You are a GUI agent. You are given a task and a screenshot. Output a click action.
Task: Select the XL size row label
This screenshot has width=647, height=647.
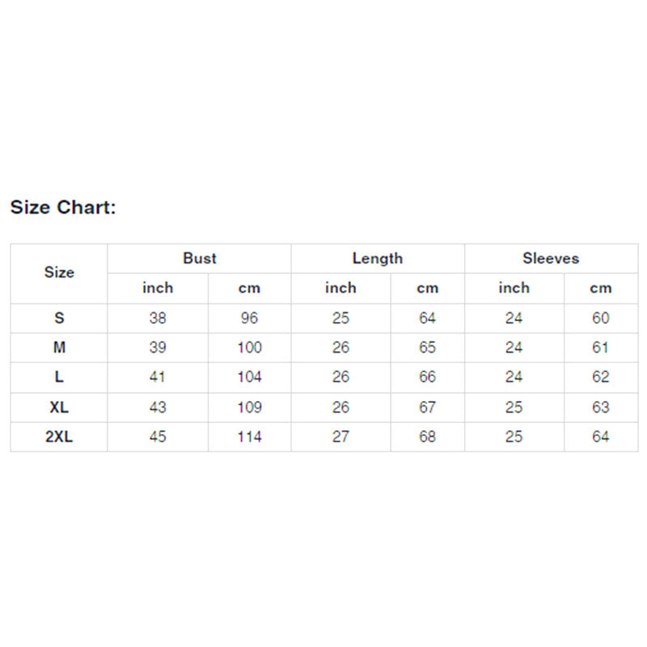pyautogui.click(x=59, y=407)
